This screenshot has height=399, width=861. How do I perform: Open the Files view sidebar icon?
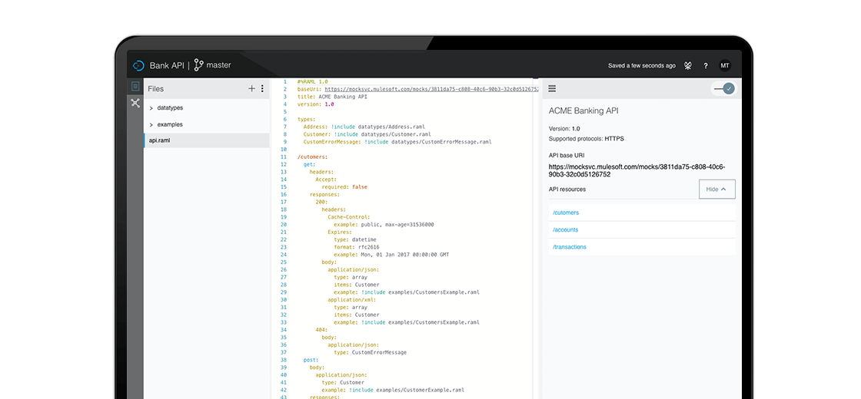[x=135, y=86]
